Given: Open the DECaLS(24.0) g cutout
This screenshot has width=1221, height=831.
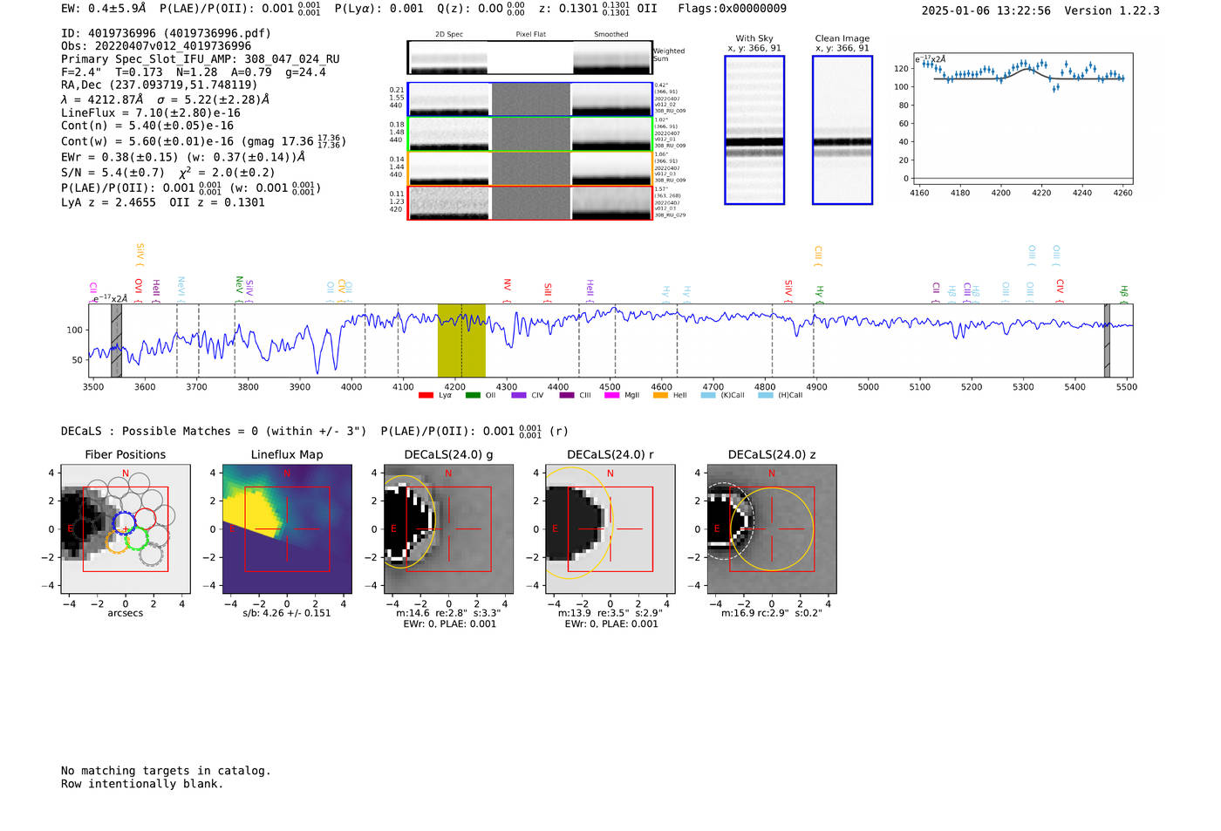Looking at the screenshot, I should pos(448,528).
